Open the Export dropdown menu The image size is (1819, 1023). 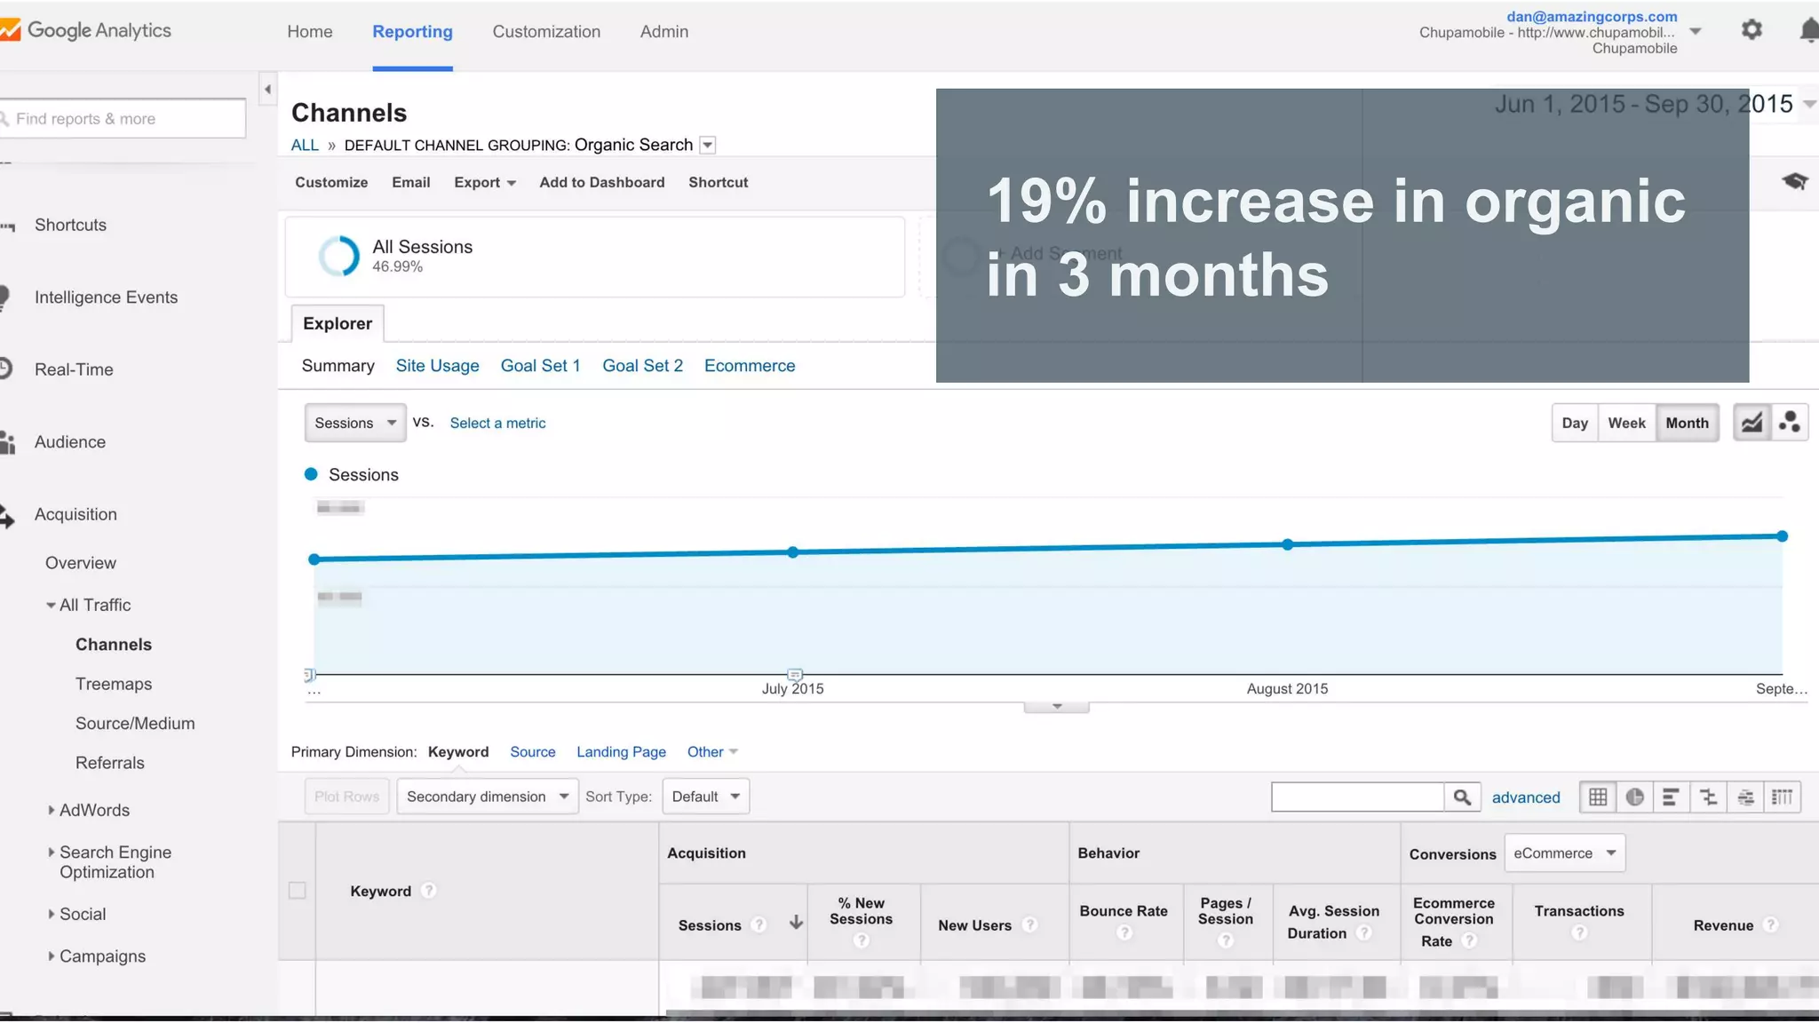(485, 182)
